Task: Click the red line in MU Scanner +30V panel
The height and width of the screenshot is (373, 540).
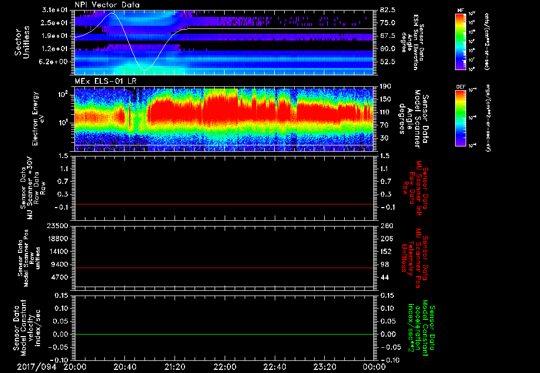Action: click(224, 204)
